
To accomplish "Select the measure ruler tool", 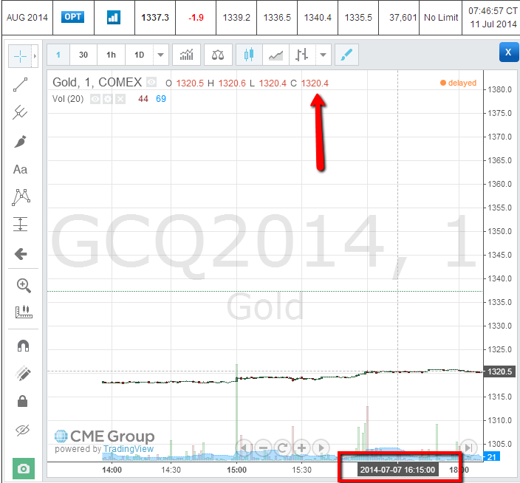I will (24, 312).
